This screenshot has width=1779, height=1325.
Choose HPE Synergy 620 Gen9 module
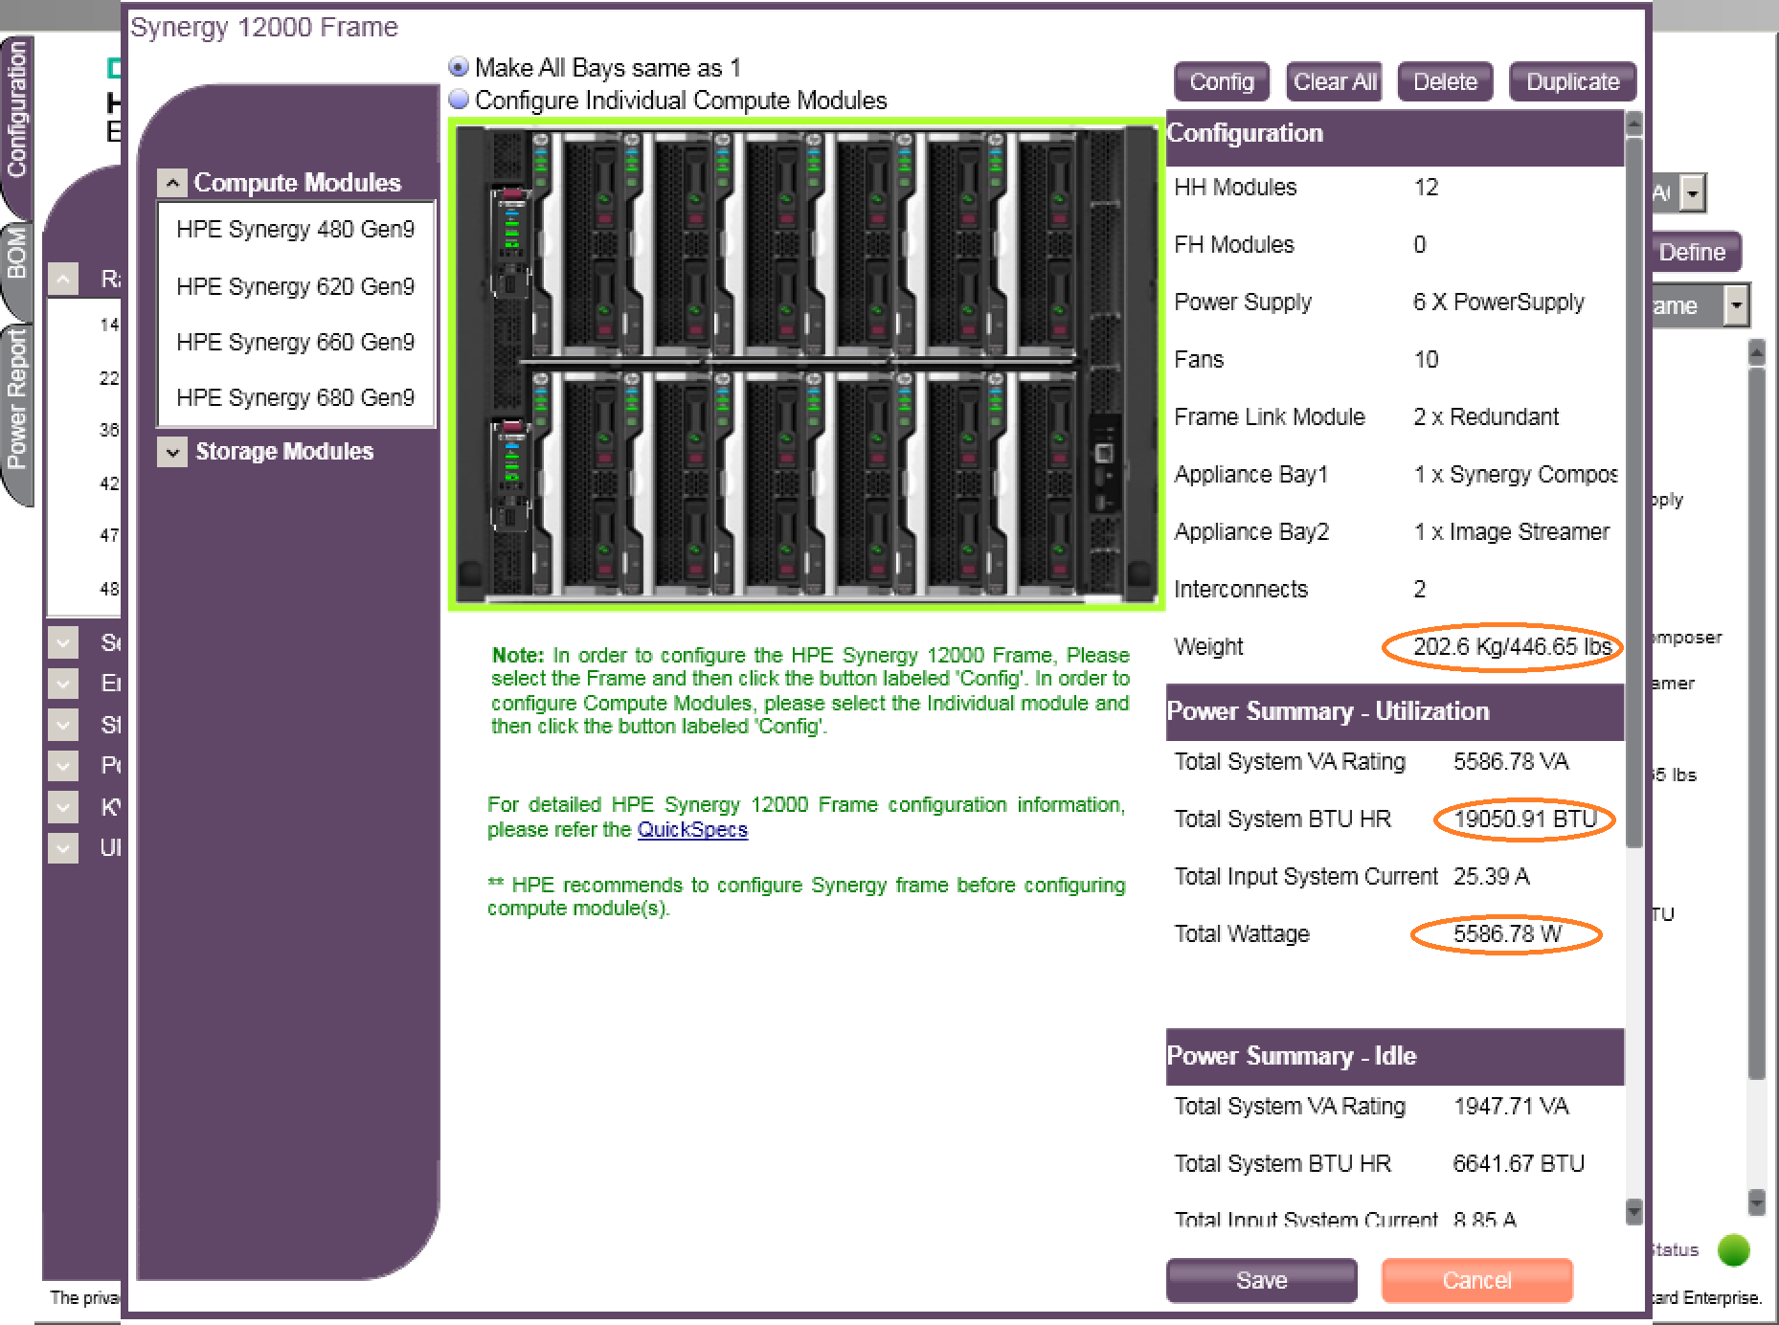(295, 286)
